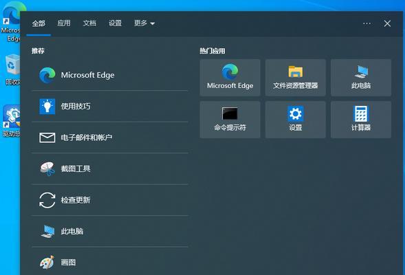Image resolution: width=405 pixels, height=275 pixels.
Task: Open Microsoft Edge icon in recommended list
Action: (47, 75)
